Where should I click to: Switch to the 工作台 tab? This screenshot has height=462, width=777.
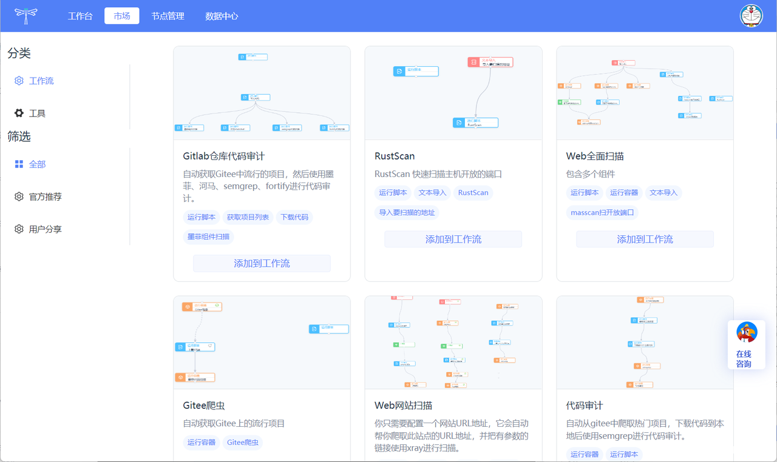pos(80,16)
